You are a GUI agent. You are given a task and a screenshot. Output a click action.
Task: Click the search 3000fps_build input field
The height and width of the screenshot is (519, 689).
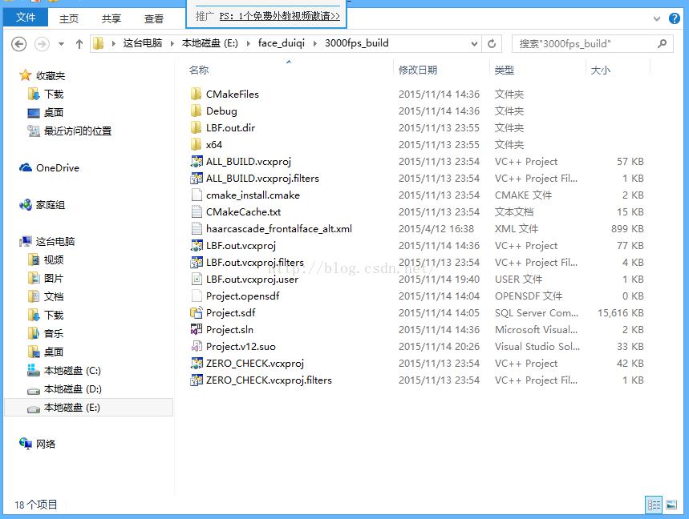pyautogui.click(x=587, y=44)
